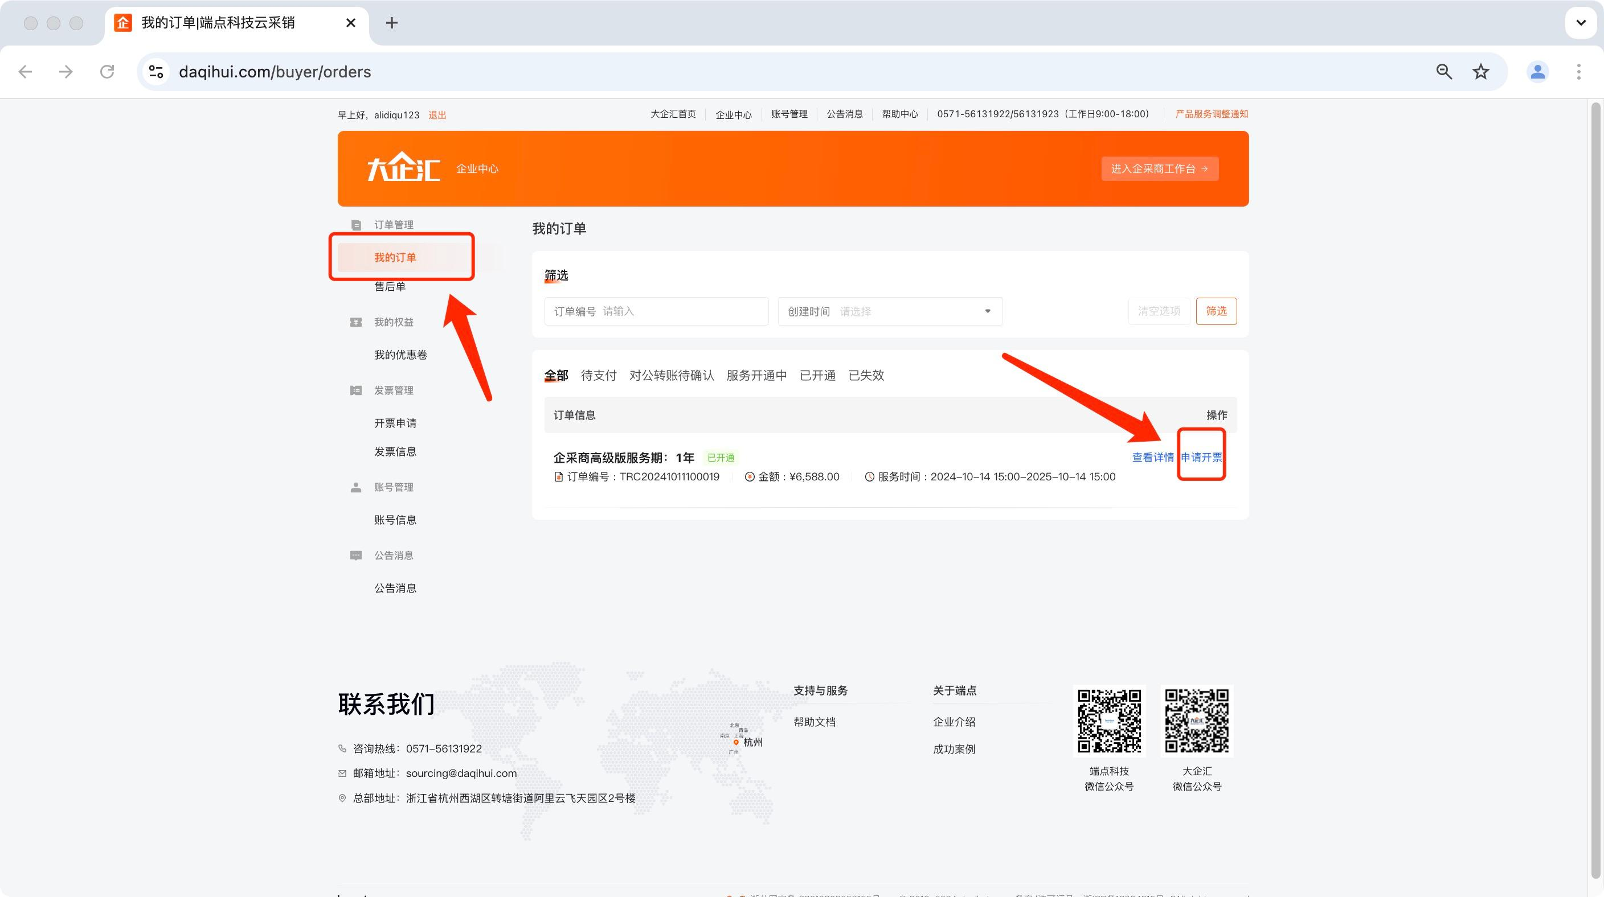The height and width of the screenshot is (897, 1604).
Task: Click the 我的权益 sidebar icon
Action: (x=356, y=322)
